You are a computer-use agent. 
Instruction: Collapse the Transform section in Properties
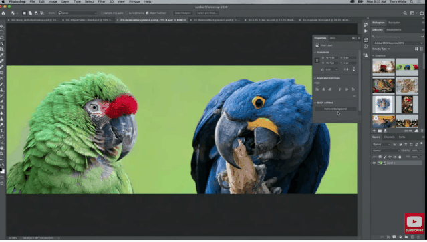[x=315, y=53]
